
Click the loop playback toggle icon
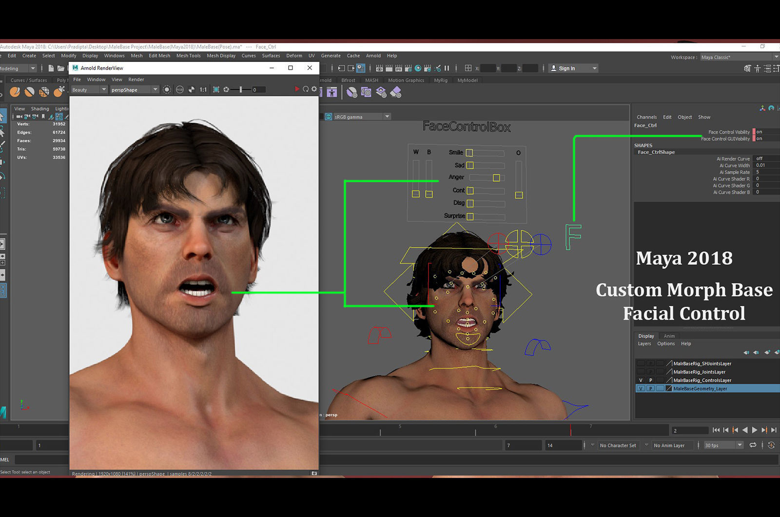point(753,445)
